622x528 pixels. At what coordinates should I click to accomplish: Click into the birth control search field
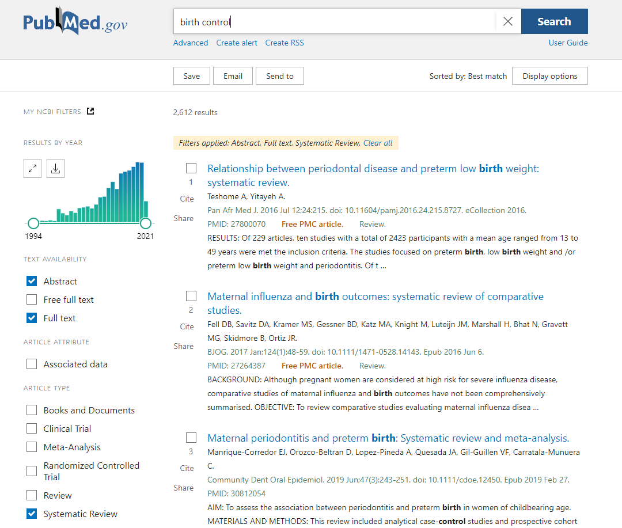[x=334, y=22]
